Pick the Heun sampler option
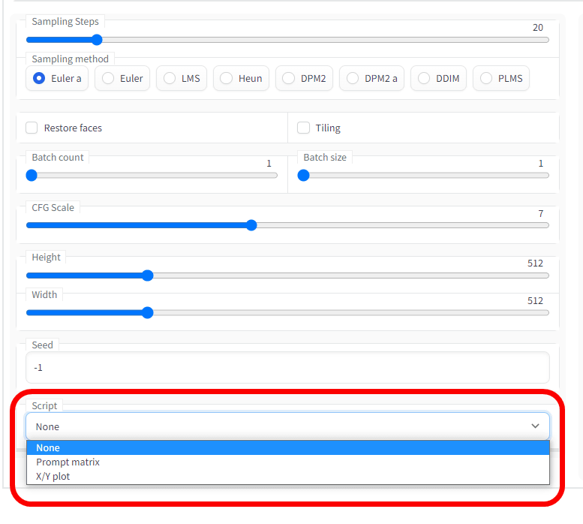583x524 pixels. tap(241, 78)
